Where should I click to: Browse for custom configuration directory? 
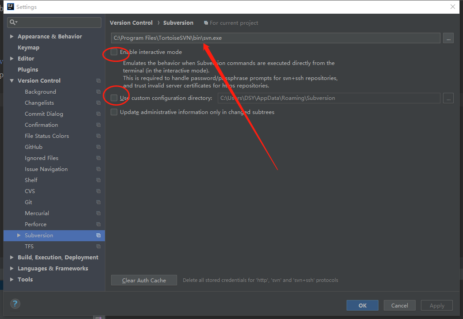click(x=448, y=98)
